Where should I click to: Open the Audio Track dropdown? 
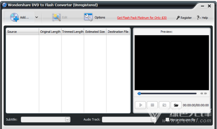pos(153,120)
